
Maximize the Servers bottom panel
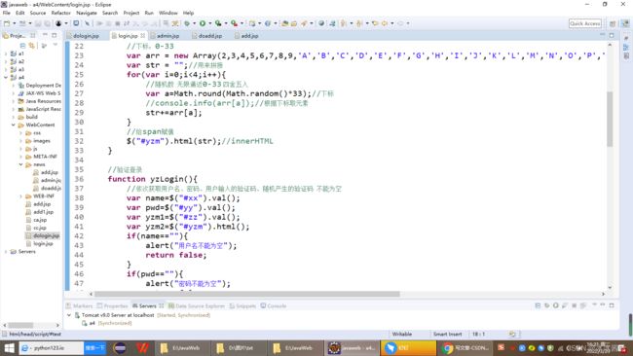click(x=612, y=305)
